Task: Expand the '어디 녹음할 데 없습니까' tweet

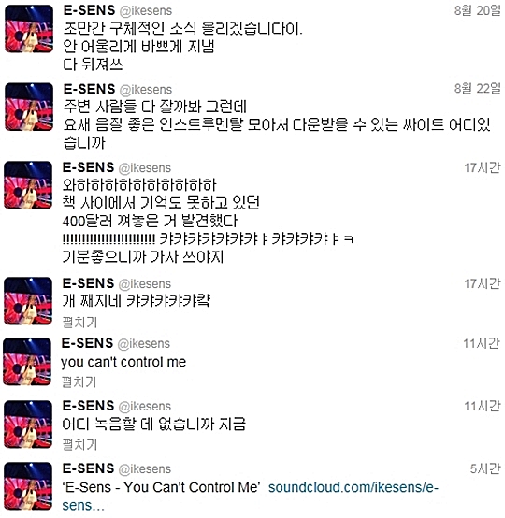Action: pyautogui.click(x=79, y=444)
